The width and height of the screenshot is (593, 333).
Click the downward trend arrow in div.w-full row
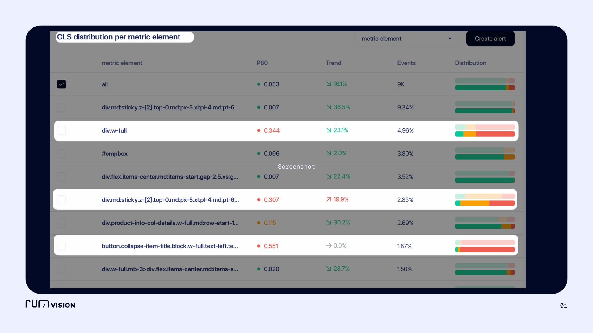(x=329, y=130)
